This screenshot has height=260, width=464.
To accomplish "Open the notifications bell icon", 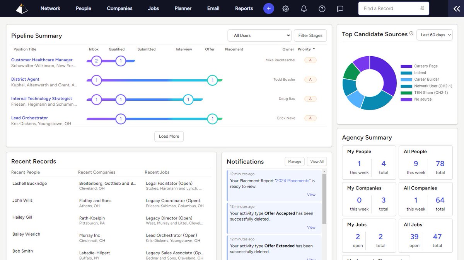I will point(304,8).
